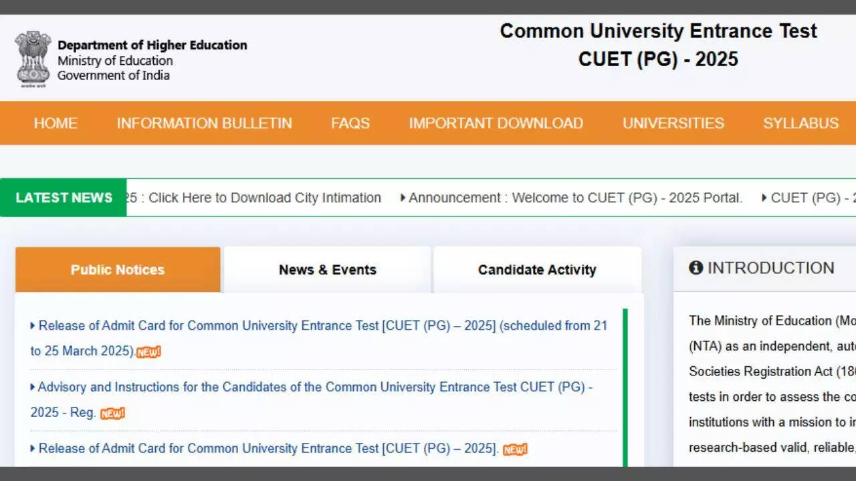Image resolution: width=856 pixels, height=481 pixels.
Task: Click the green notices scrollbar
Action: [625, 387]
